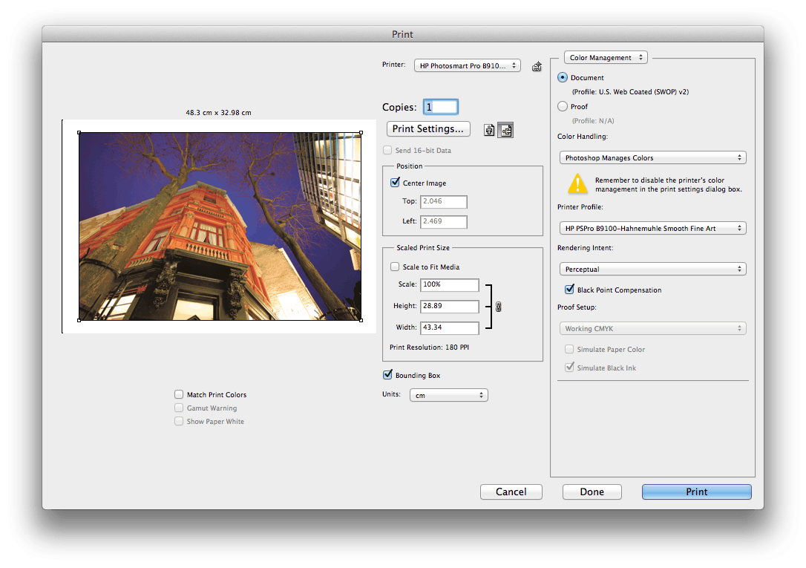Toggle Show Paper White checkbox
This screenshot has width=806, height=568.
(179, 421)
